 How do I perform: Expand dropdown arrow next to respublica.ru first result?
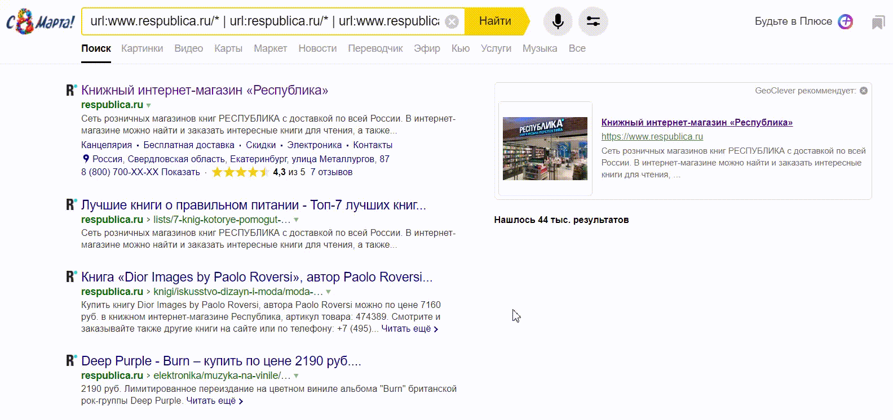pos(149,105)
